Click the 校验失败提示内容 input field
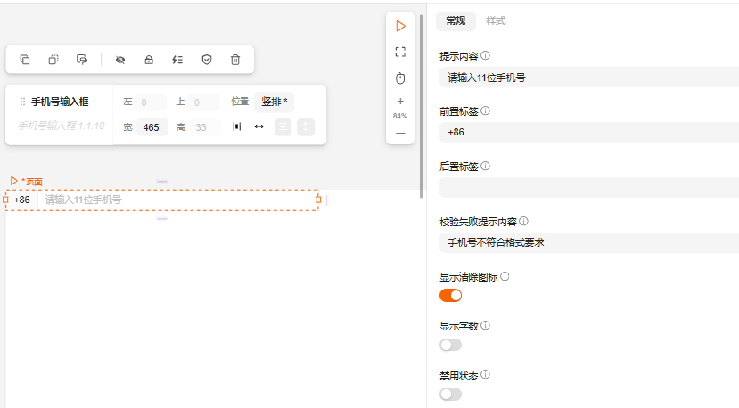739x408 pixels. pos(589,242)
